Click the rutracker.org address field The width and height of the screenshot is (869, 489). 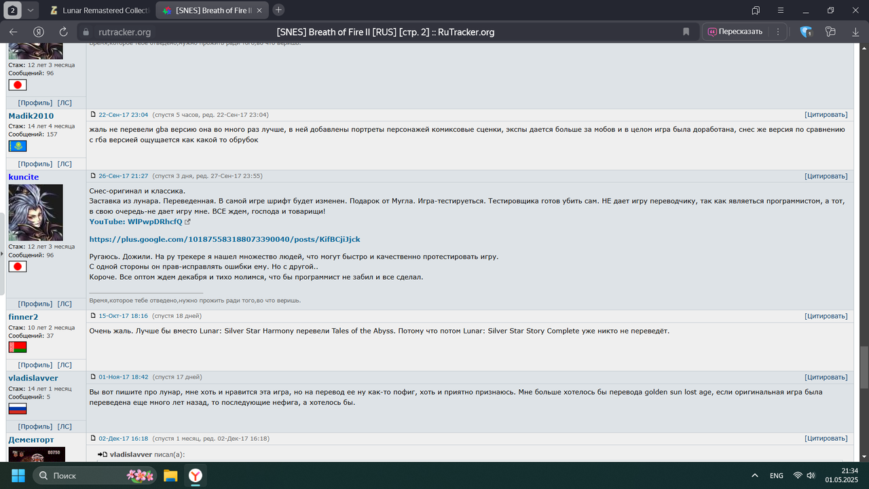(x=124, y=32)
